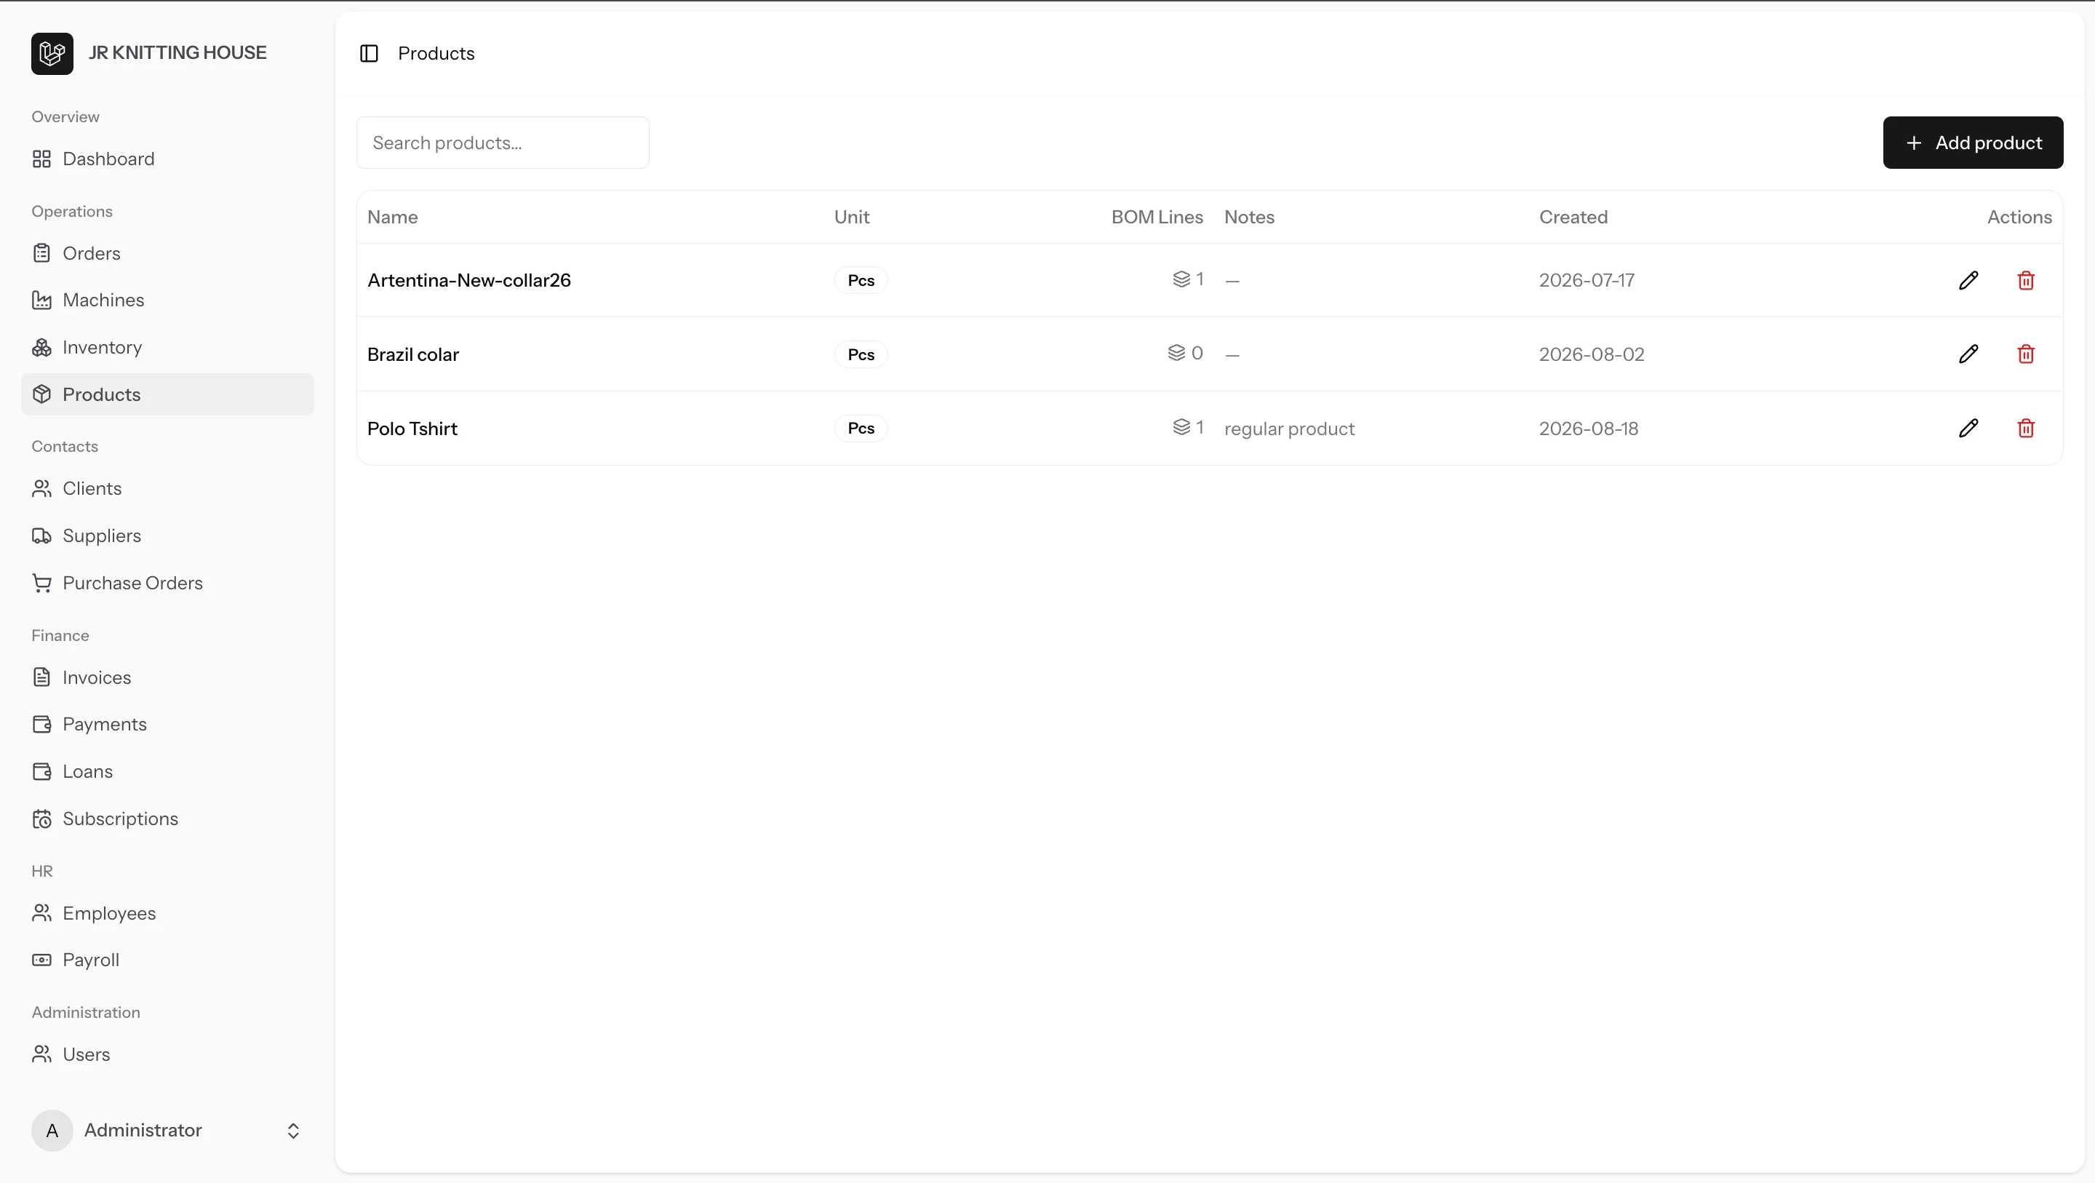Image resolution: width=2095 pixels, height=1183 pixels.
Task: Open Invoices in the Finance section
Action: pos(167,677)
